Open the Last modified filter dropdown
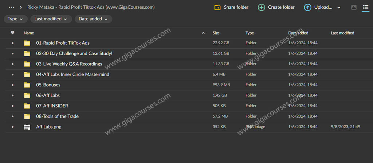 point(51,19)
